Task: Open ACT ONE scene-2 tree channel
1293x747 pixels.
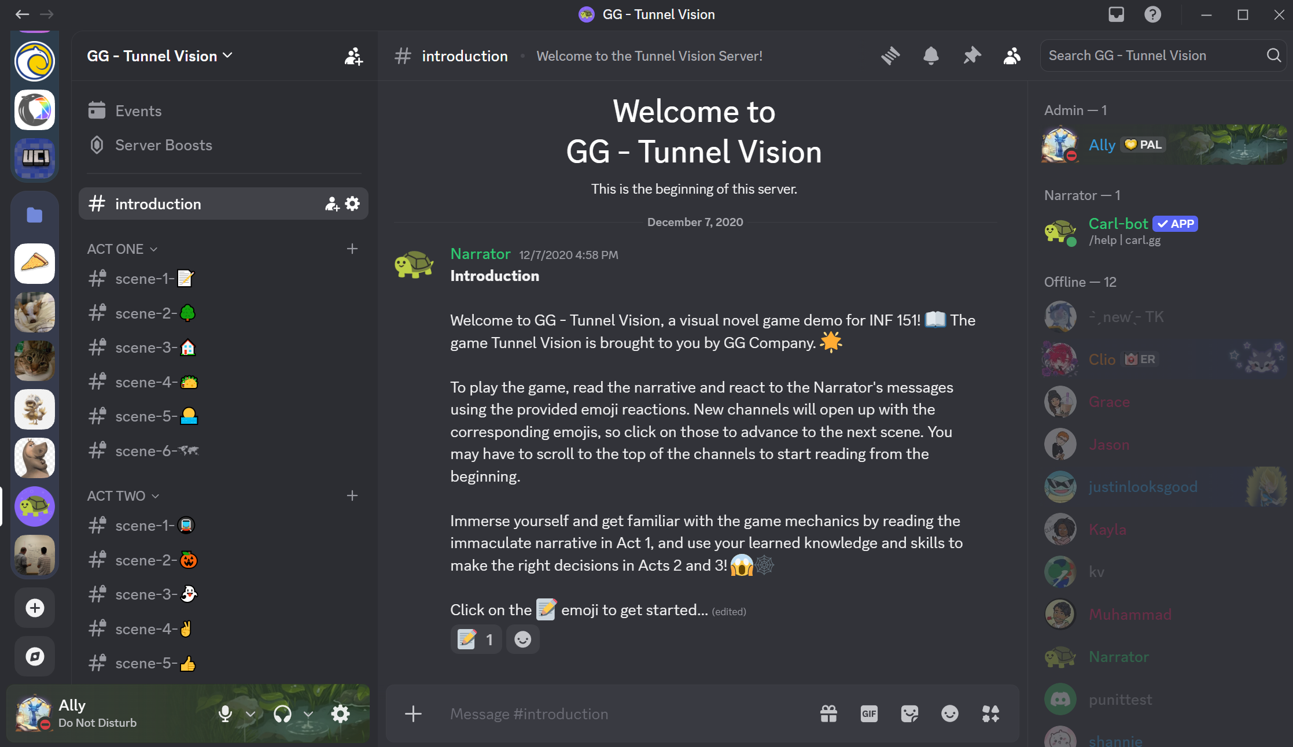Action: [x=223, y=313]
